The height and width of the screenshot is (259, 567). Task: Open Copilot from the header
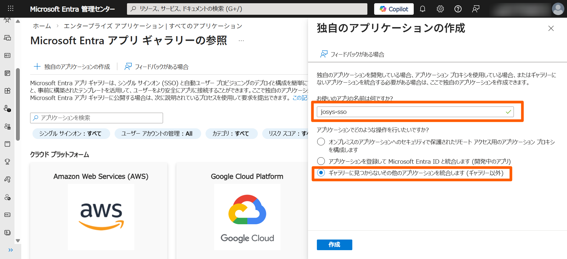click(x=394, y=9)
